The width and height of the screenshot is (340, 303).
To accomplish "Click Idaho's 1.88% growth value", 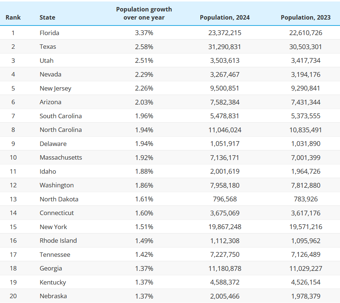I will [x=144, y=171].
